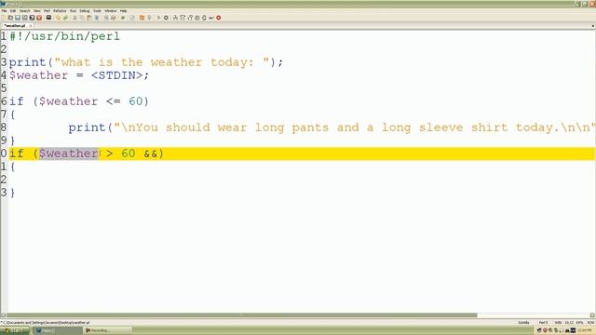
Task: Open the Edit menu
Action: [13, 11]
